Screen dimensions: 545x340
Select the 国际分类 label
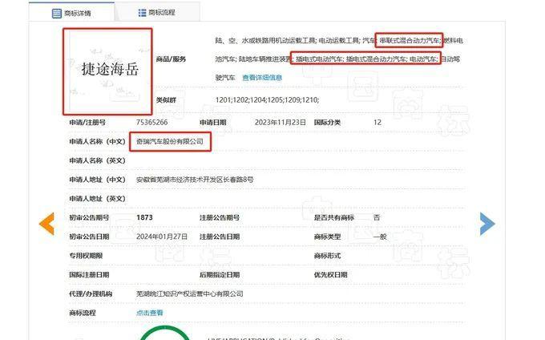tap(327, 123)
